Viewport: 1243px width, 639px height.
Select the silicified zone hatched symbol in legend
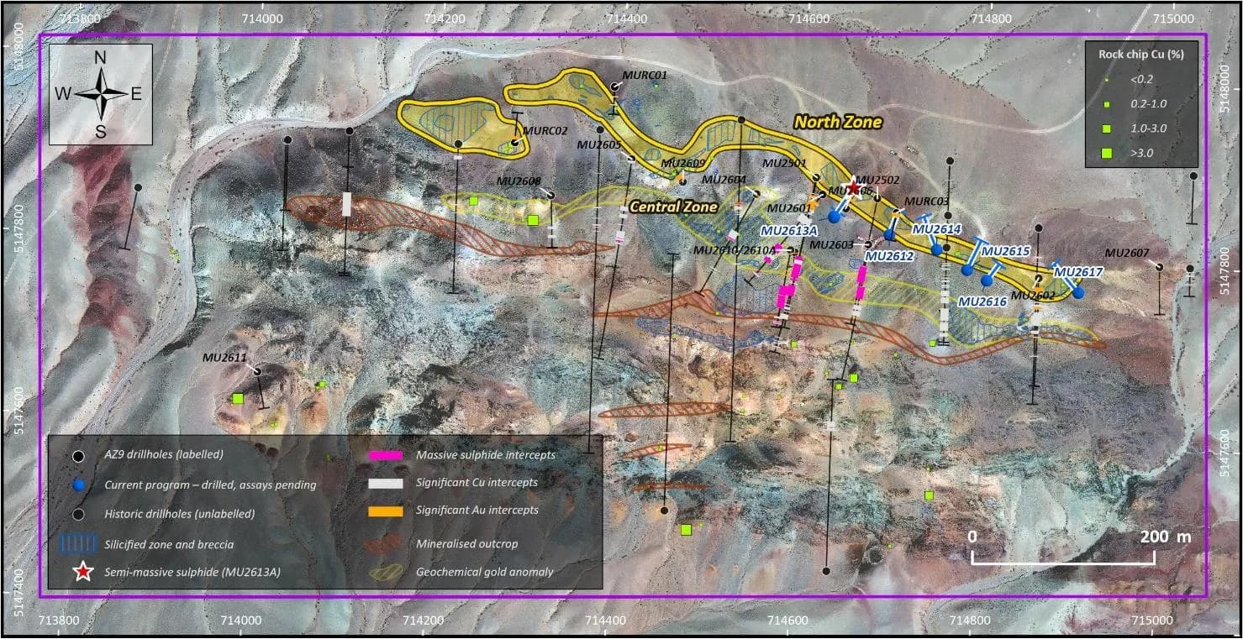[79, 544]
